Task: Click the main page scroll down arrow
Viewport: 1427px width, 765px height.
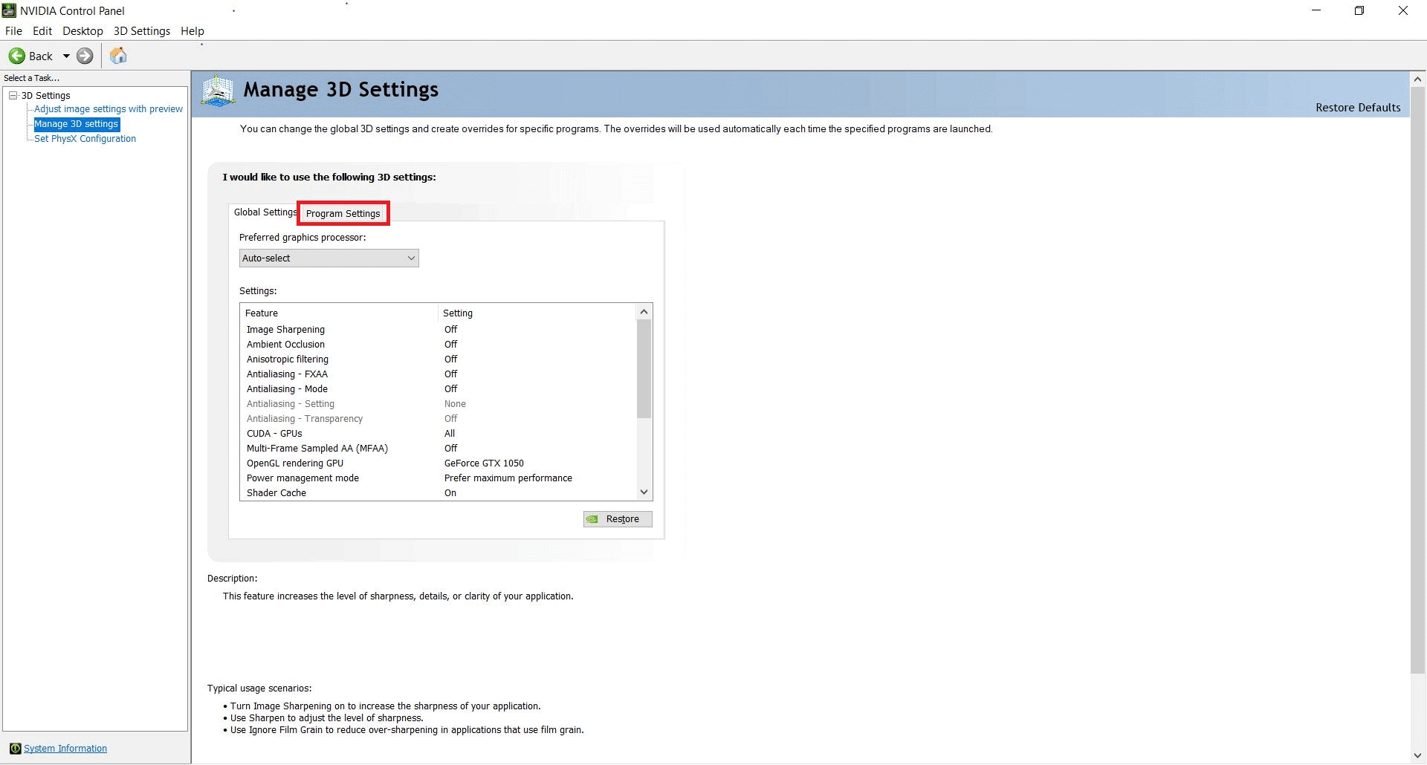Action: tap(1417, 756)
